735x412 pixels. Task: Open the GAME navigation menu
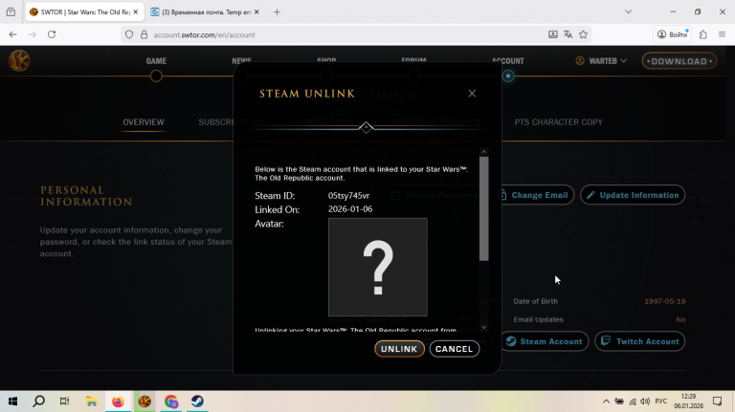(x=156, y=61)
